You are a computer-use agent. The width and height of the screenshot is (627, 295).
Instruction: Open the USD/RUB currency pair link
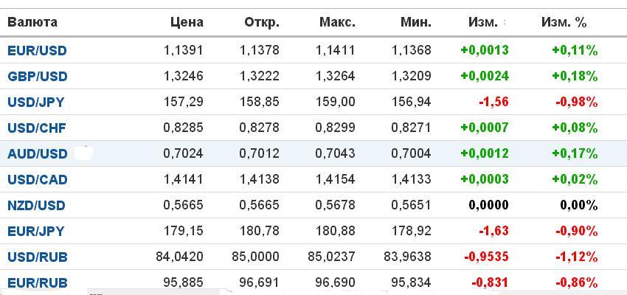pyautogui.click(x=38, y=257)
